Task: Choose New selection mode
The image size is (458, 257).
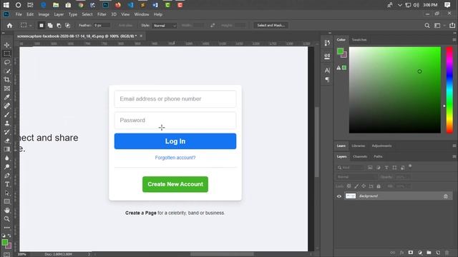Action: (x=42, y=26)
